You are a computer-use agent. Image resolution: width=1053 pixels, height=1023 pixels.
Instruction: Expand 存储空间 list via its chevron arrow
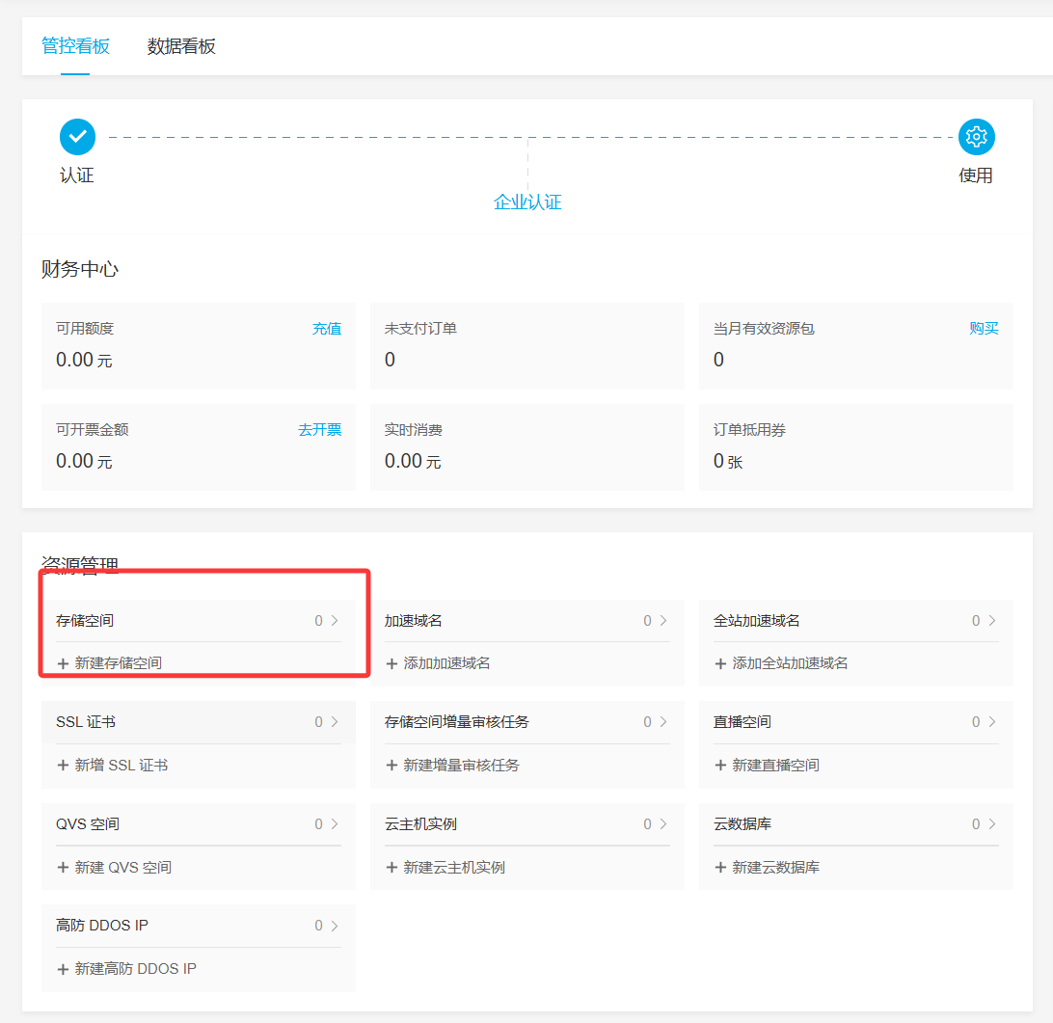[x=335, y=621]
